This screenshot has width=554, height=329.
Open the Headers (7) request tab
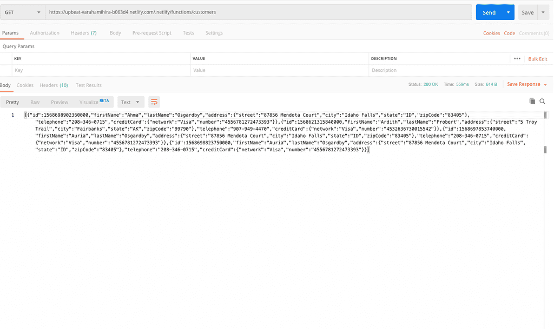coord(83,32)
